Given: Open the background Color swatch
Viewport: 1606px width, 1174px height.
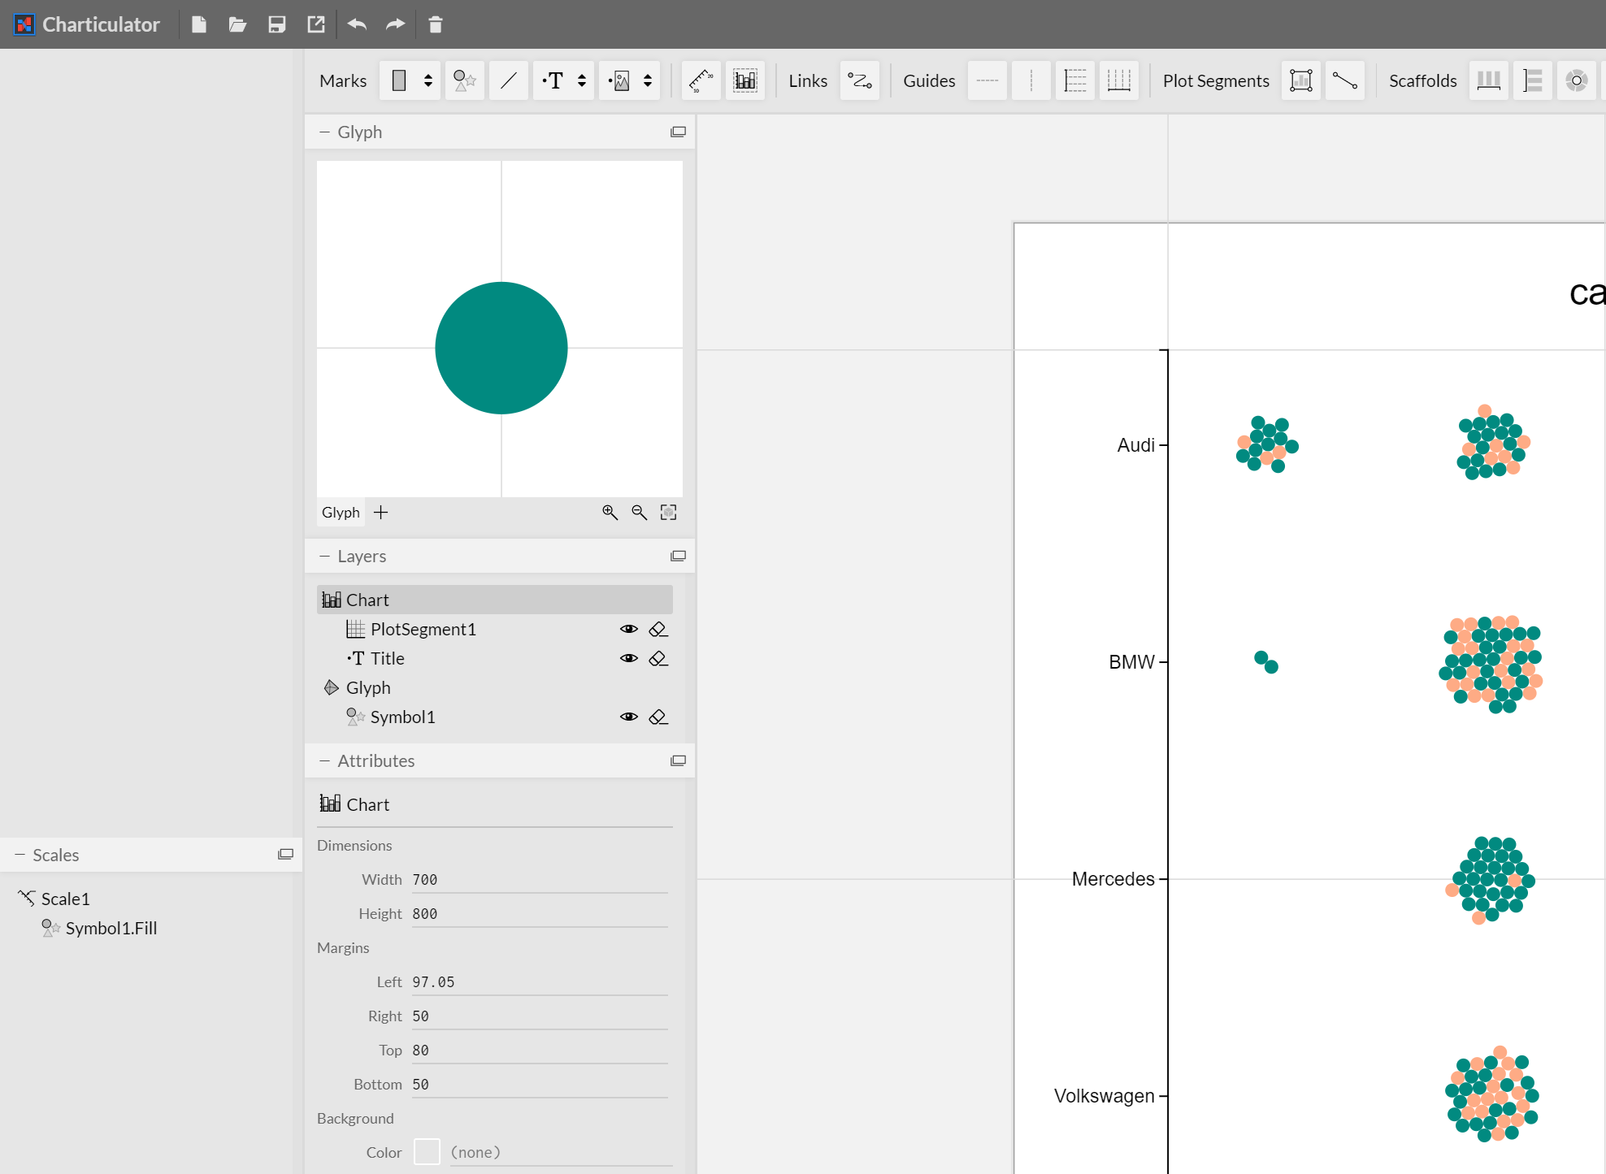Looking at the screenshot, I should [427, 1152].
